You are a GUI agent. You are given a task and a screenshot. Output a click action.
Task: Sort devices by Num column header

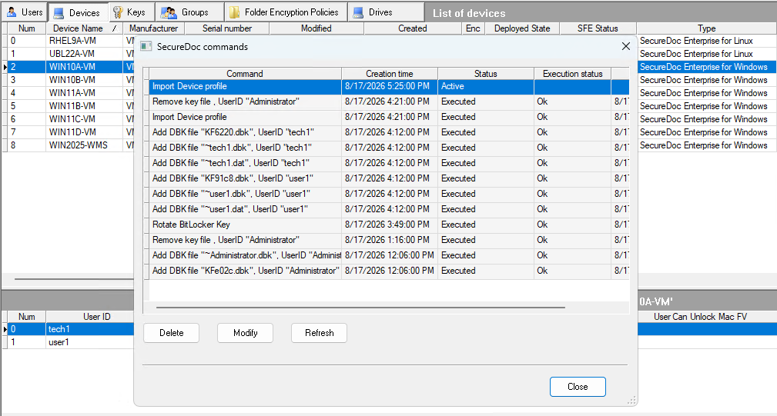coord(27,28)
